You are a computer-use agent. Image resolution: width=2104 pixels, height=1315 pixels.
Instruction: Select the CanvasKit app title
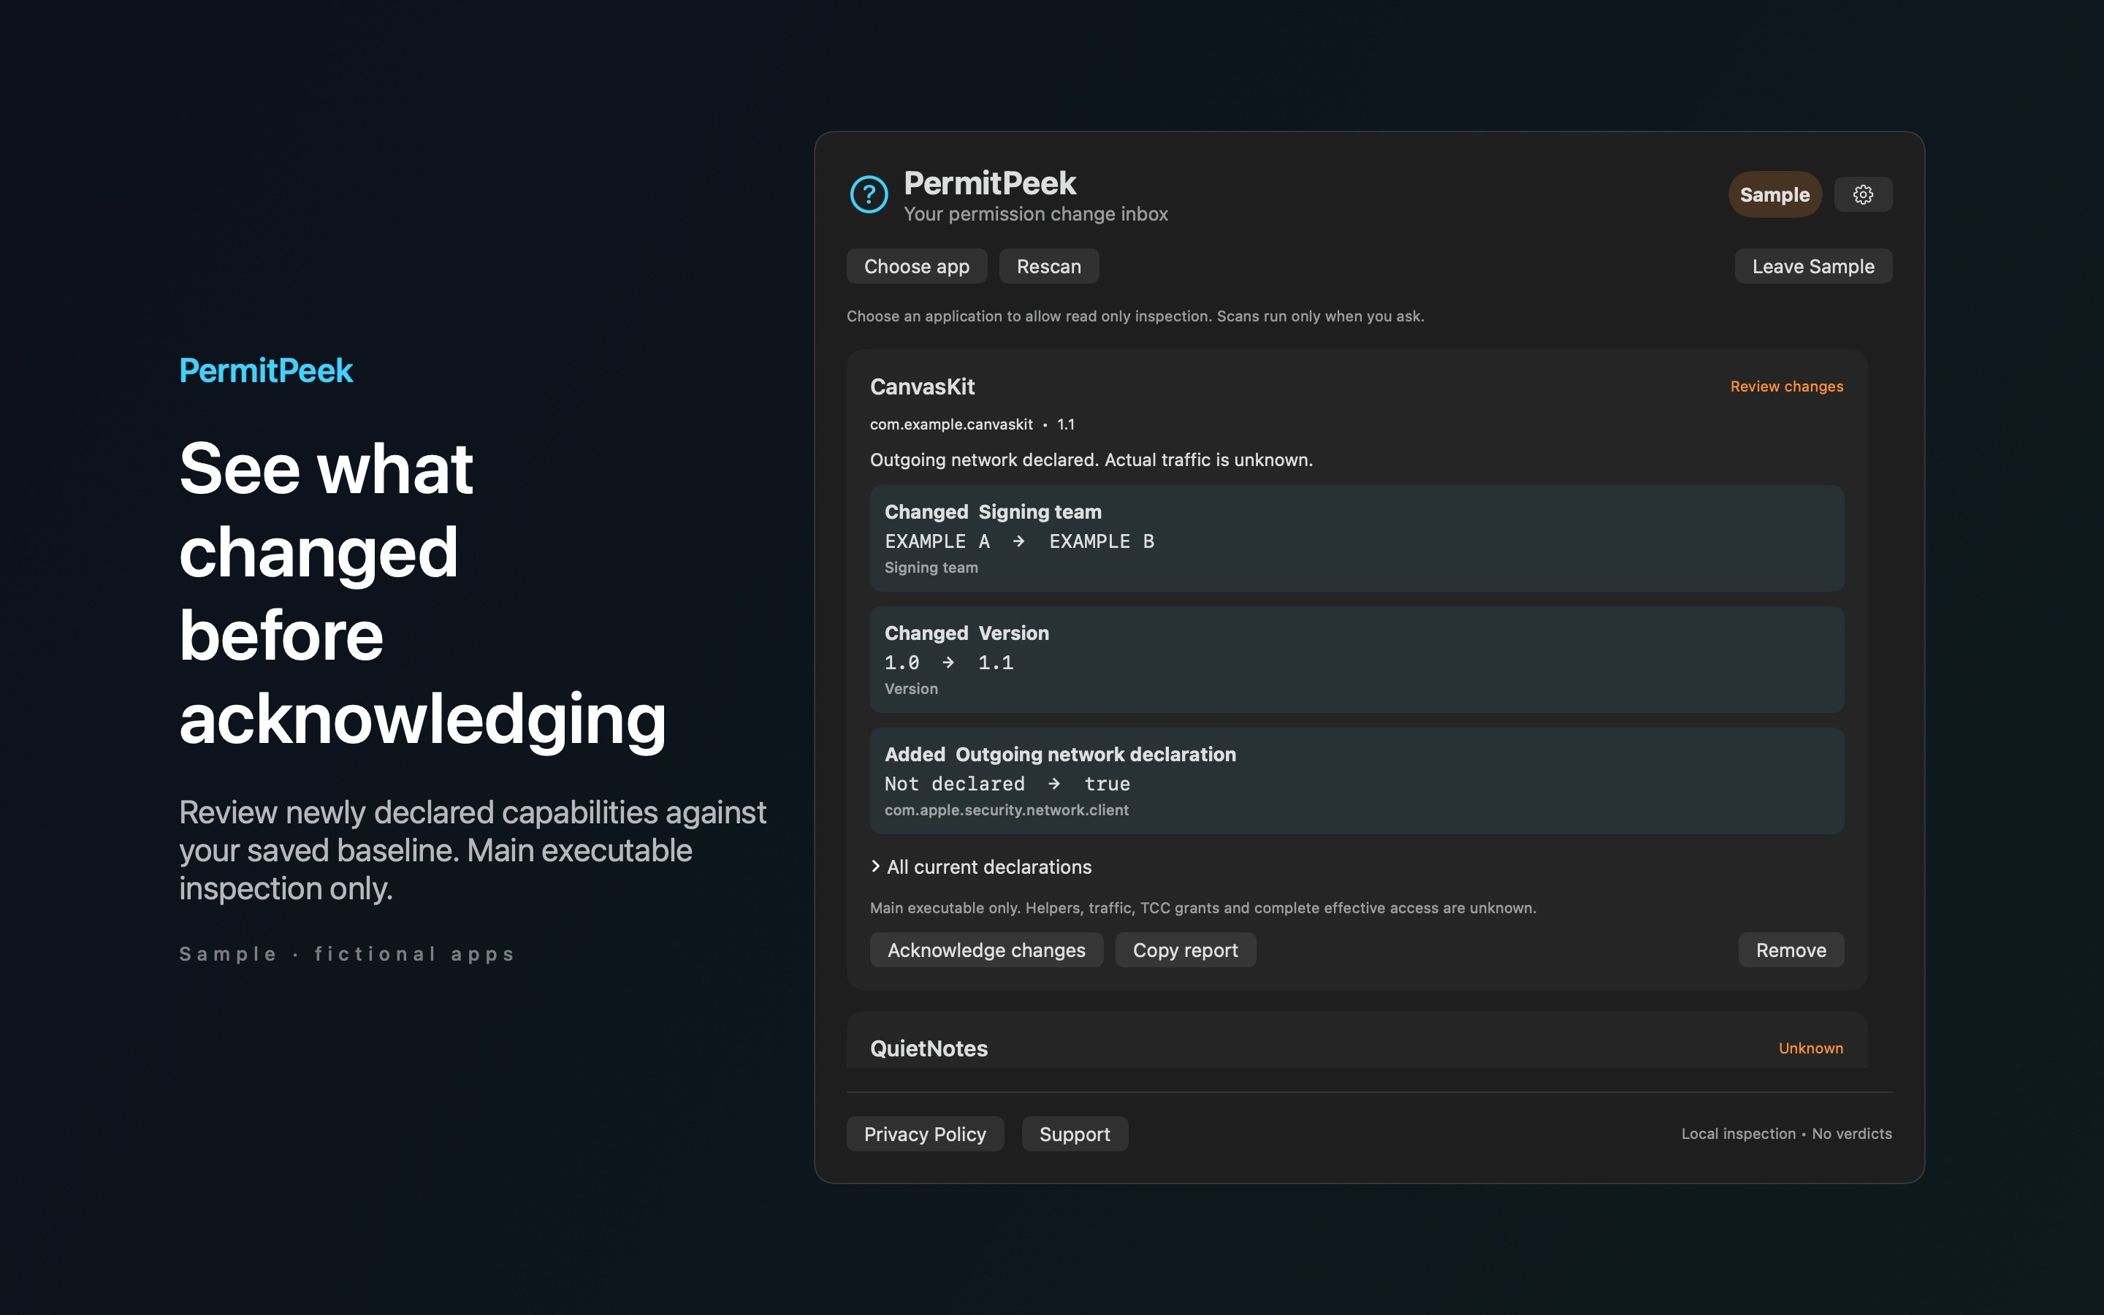[x=923, y=387]
